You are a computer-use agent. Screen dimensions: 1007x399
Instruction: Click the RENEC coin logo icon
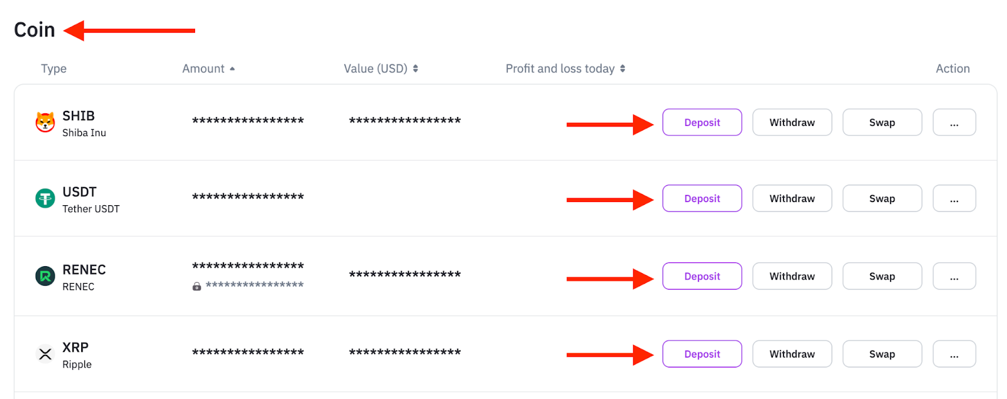pos(45,276)
